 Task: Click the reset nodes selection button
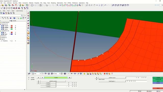[70, 78]
